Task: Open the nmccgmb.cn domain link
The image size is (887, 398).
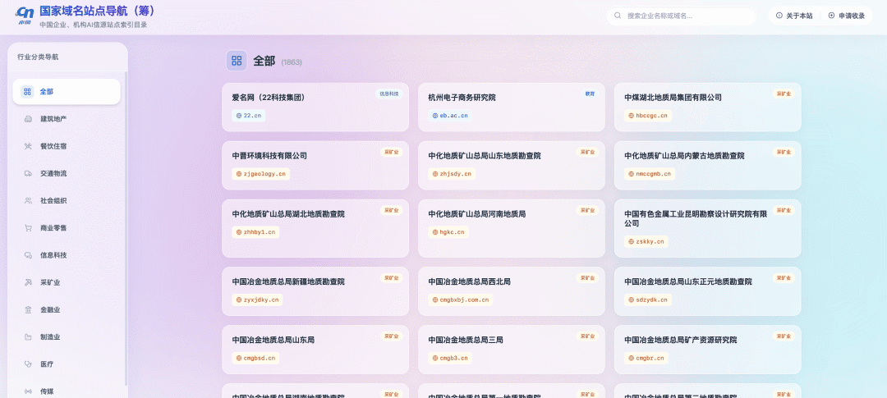Action: coord(650,173)
